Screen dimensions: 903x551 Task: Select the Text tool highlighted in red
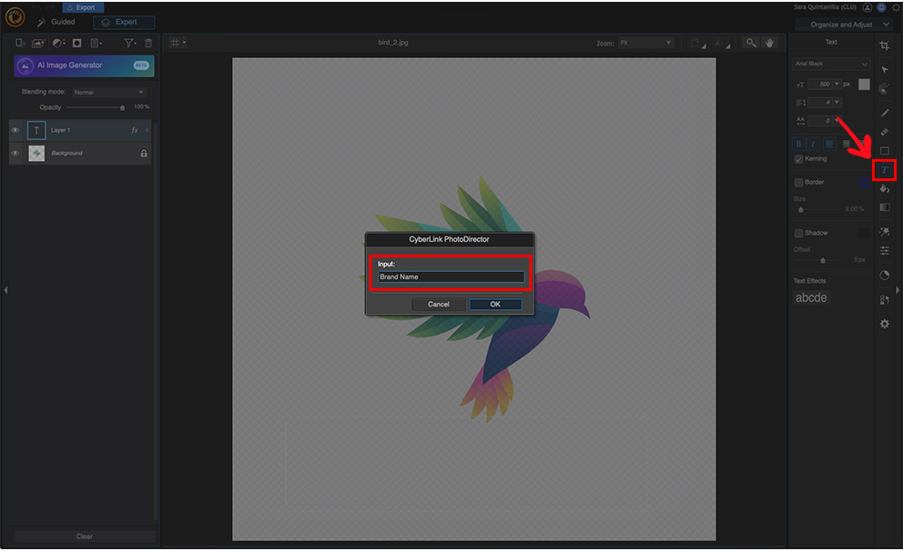884,170
